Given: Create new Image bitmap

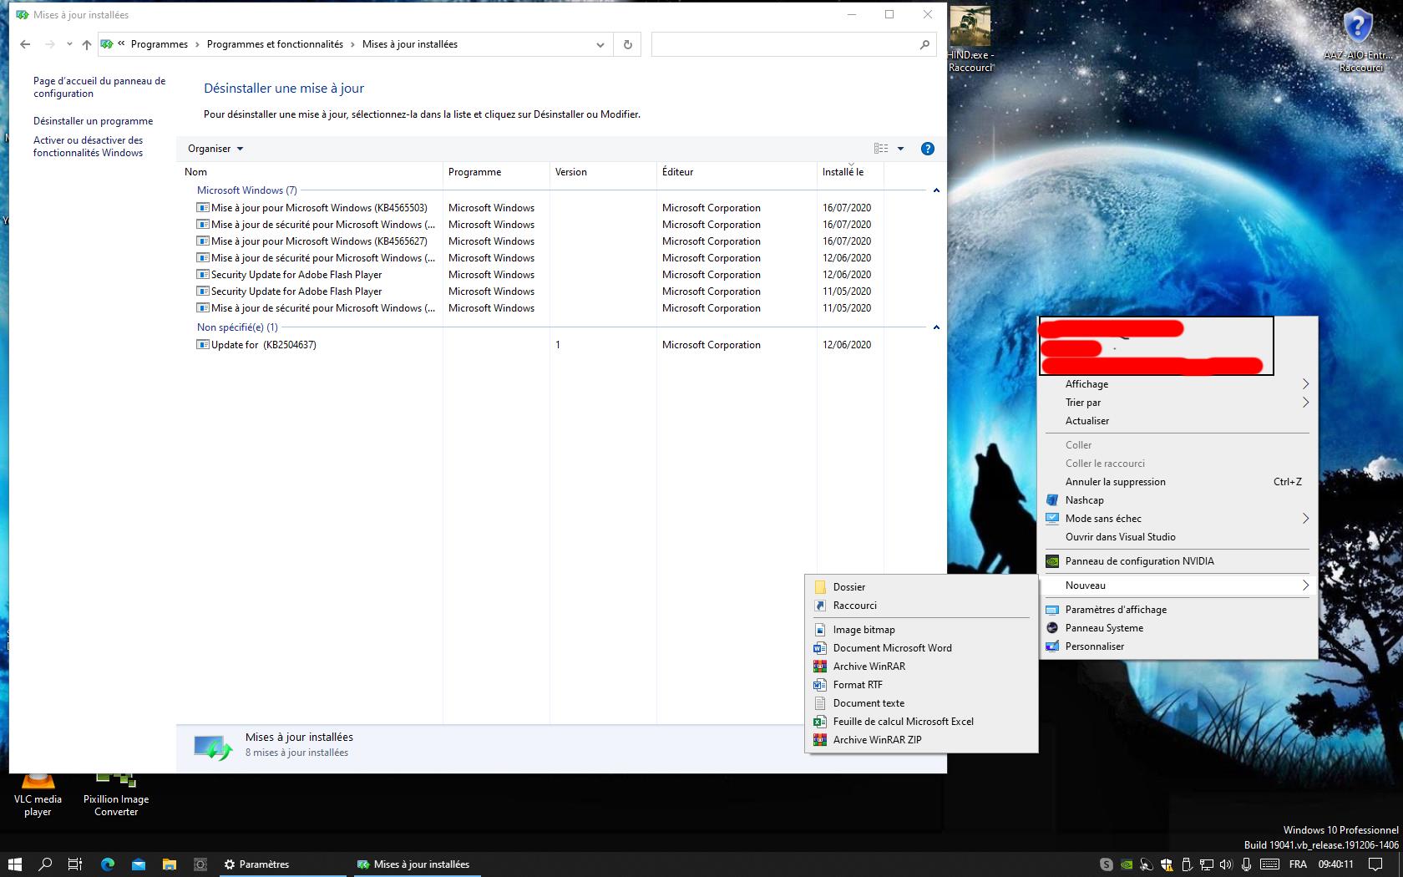Looking at the screenshot, I should point(921,630).
